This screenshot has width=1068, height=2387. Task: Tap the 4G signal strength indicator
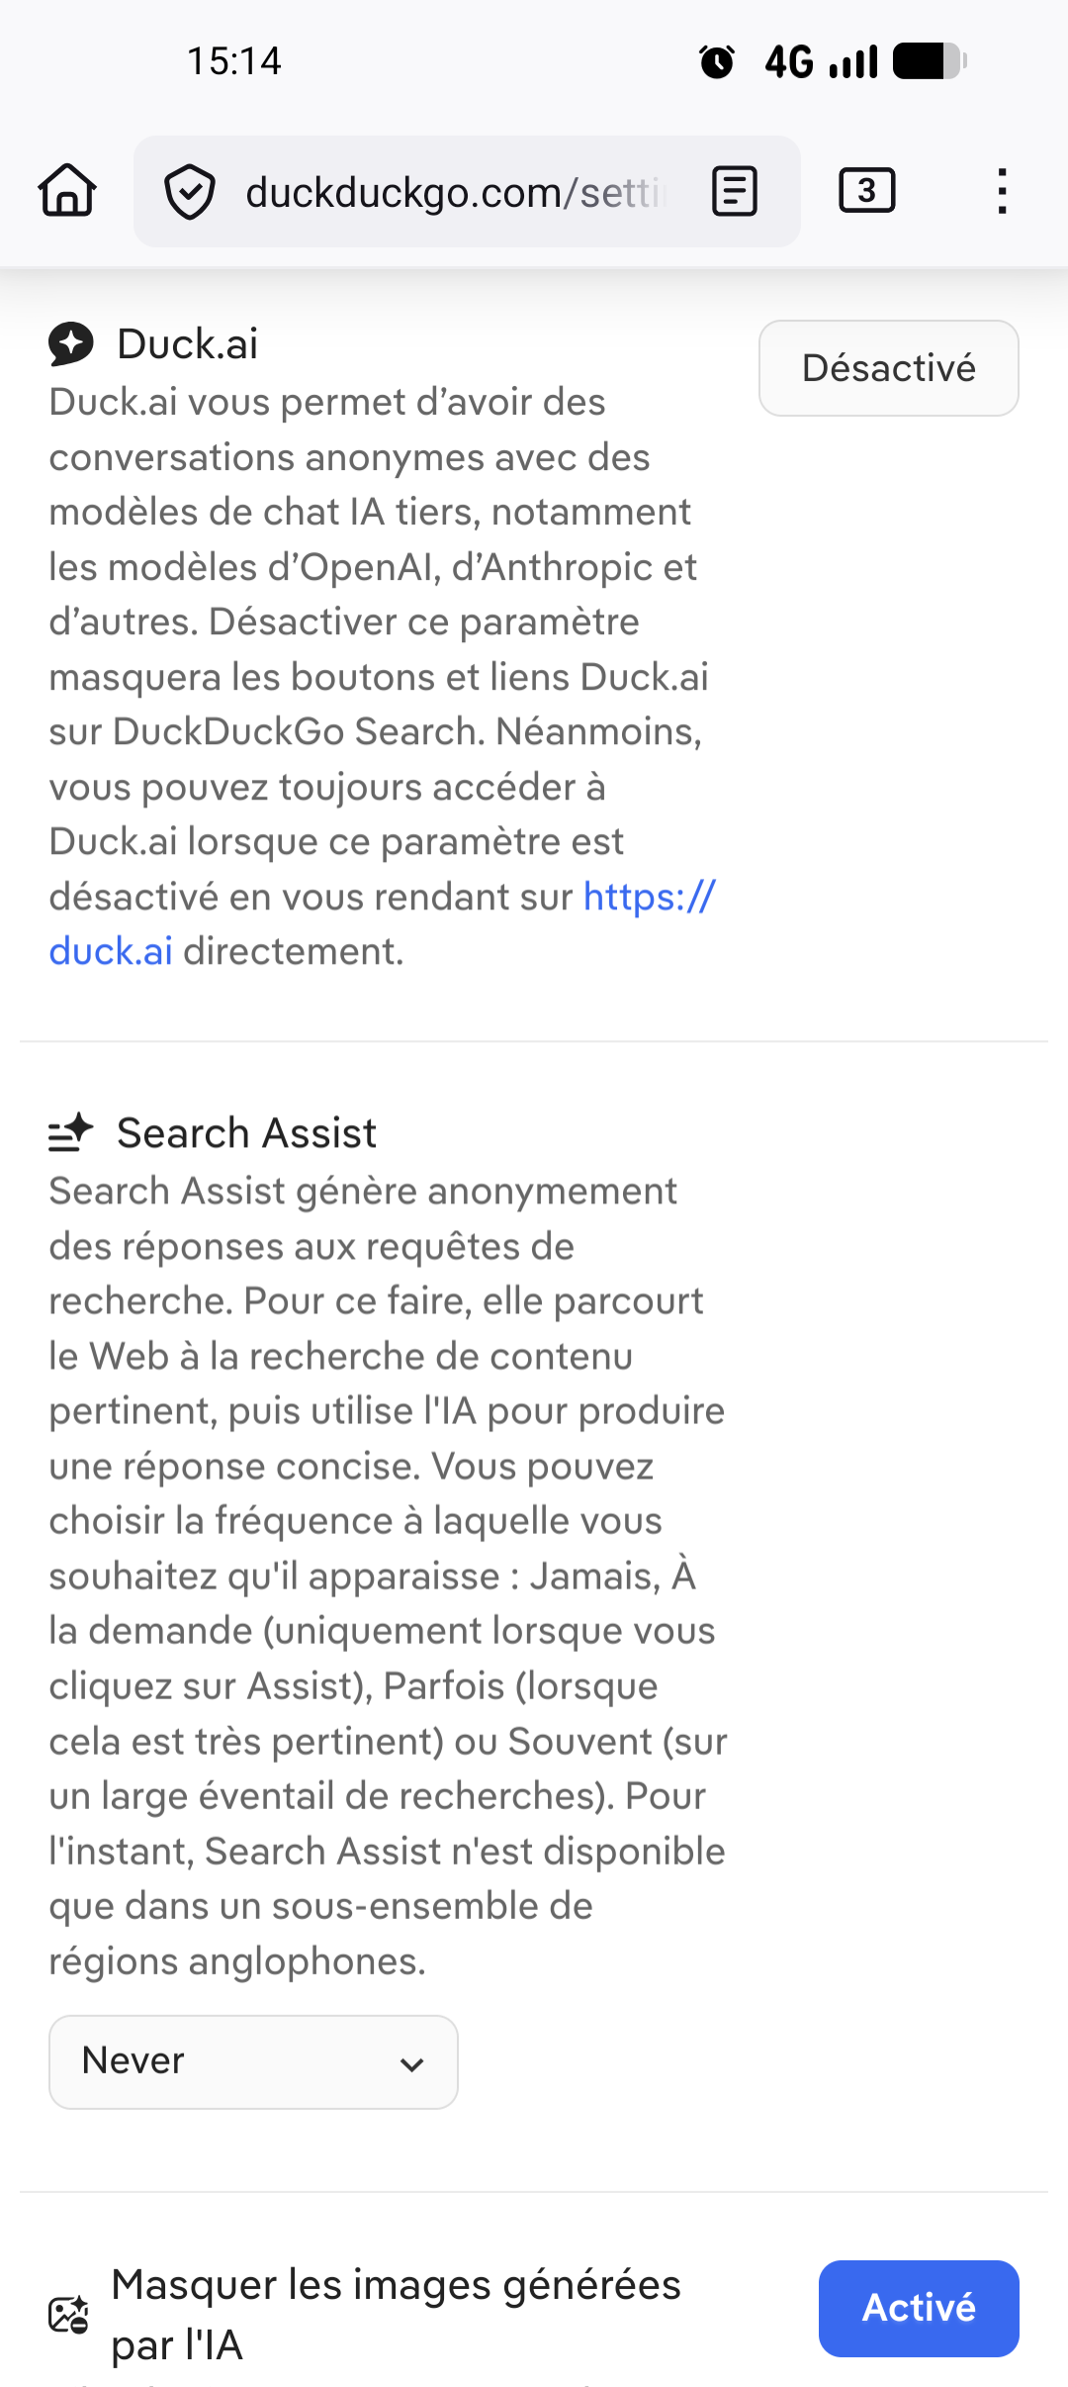coord(821,61)
